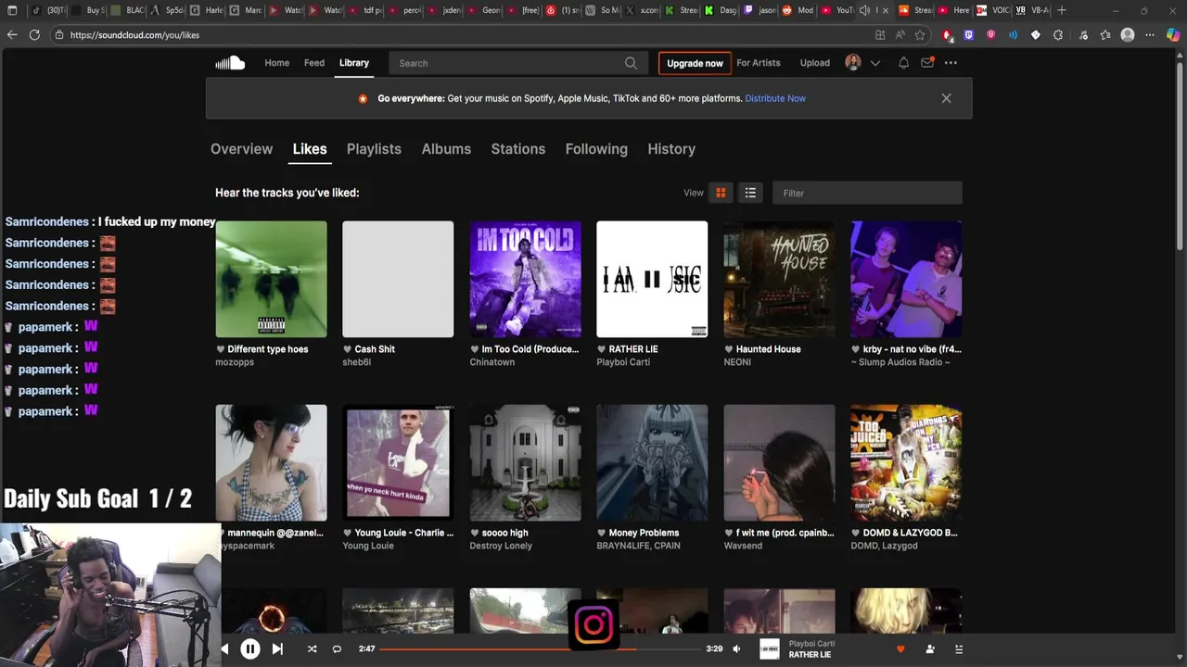Switch to the Following tab

(x=596, y=149)
